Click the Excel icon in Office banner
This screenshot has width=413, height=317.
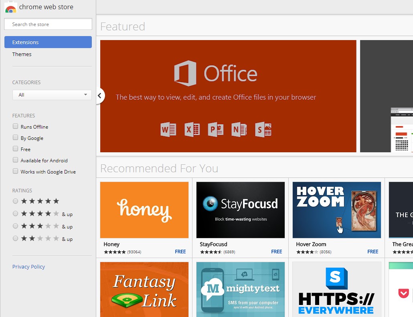pos(192,129)
